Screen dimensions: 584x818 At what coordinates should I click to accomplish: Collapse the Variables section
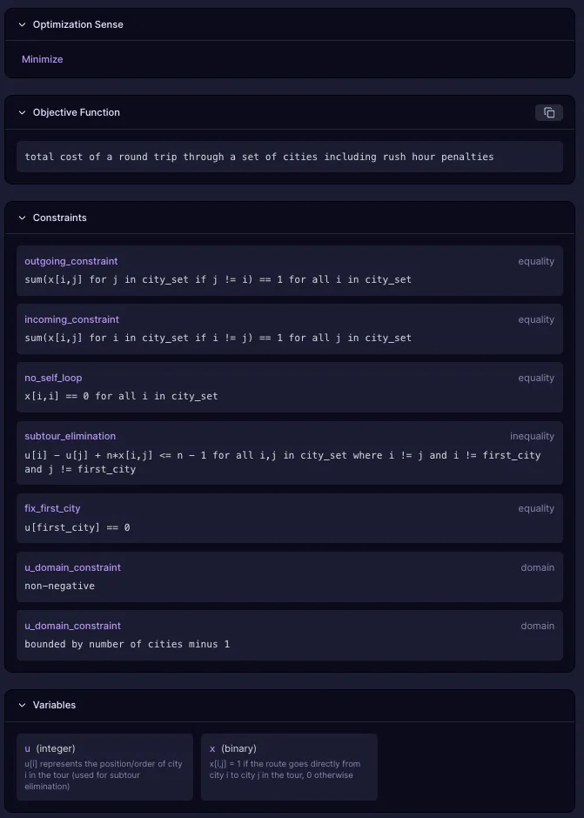tap(23, 705)
